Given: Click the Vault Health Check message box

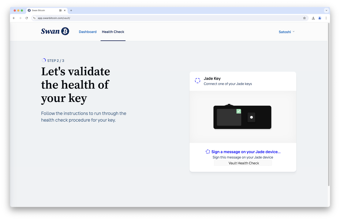Looking at the screenshot, I should [243, 163].
